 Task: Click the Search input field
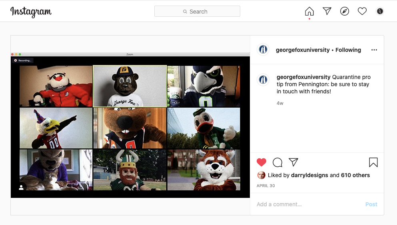click(x=197, y=11)
